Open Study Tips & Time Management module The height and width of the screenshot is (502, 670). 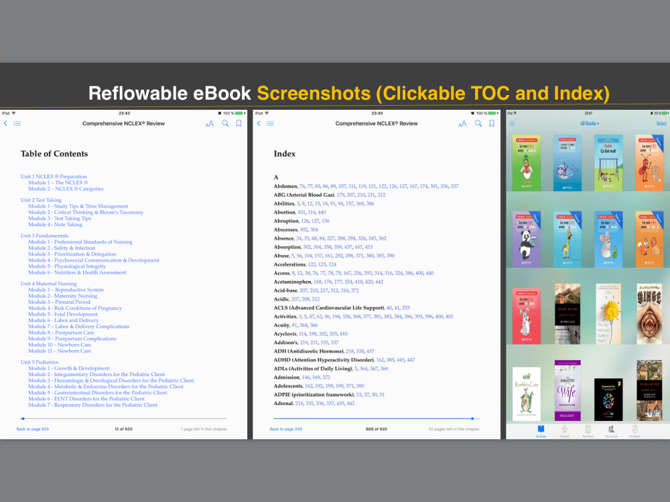click(78, 205)
